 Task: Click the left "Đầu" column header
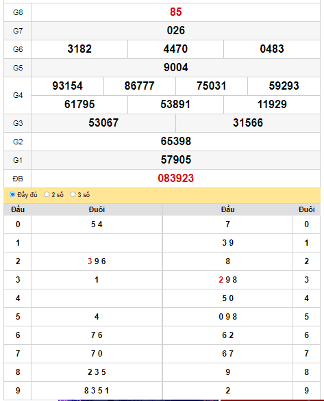point(18,209)
